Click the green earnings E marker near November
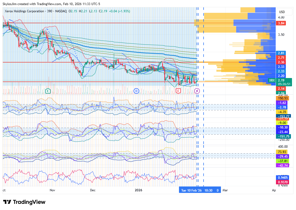The image size is (296, 210). (48, 91)
